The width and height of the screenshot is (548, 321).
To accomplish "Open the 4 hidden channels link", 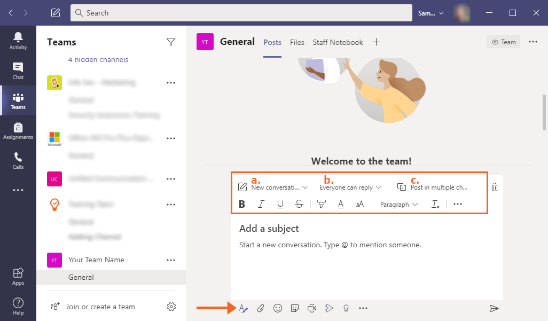I will pos(98,59).
